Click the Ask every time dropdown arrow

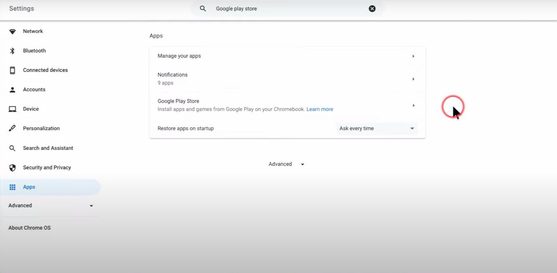coord(412,129)
